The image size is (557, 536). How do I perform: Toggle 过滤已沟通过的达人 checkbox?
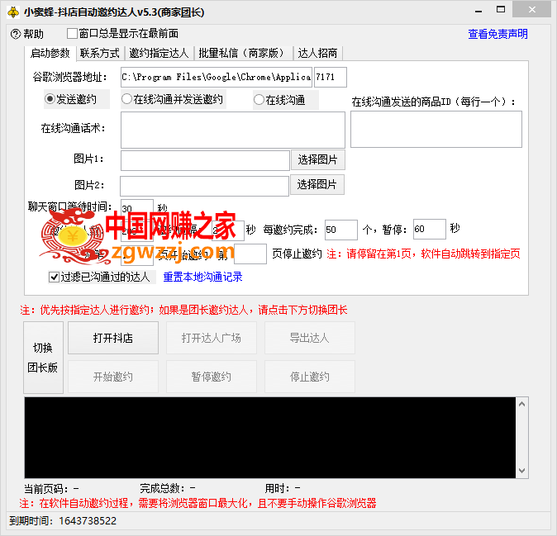(x=54, y=277)
